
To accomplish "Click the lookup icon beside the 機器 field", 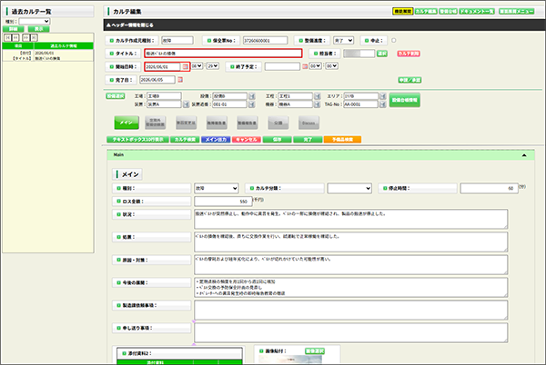I will click(x=318, y=104).
